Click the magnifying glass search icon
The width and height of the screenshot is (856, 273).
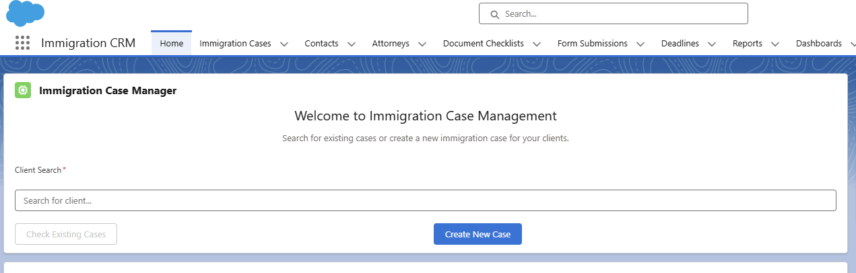click(494, 14)
